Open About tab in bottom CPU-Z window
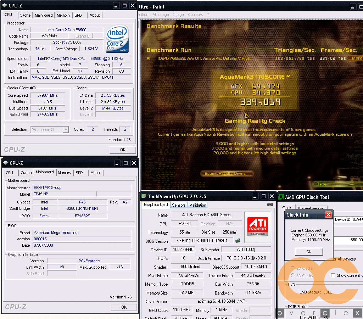This screenshot has height=319, width=363. tap(96, 173)
